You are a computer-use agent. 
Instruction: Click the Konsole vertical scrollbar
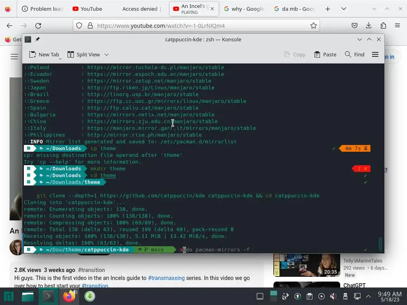click(380, 244)
